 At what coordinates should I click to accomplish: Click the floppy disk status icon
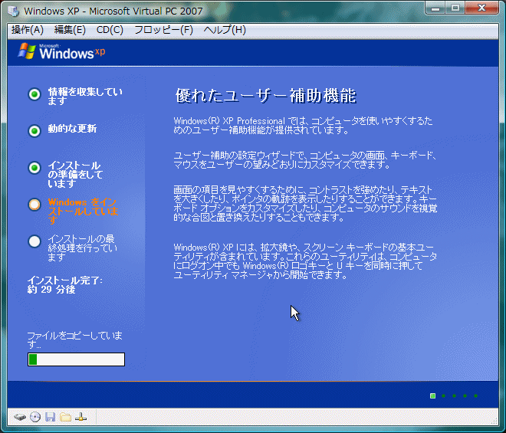pos(50,417)
